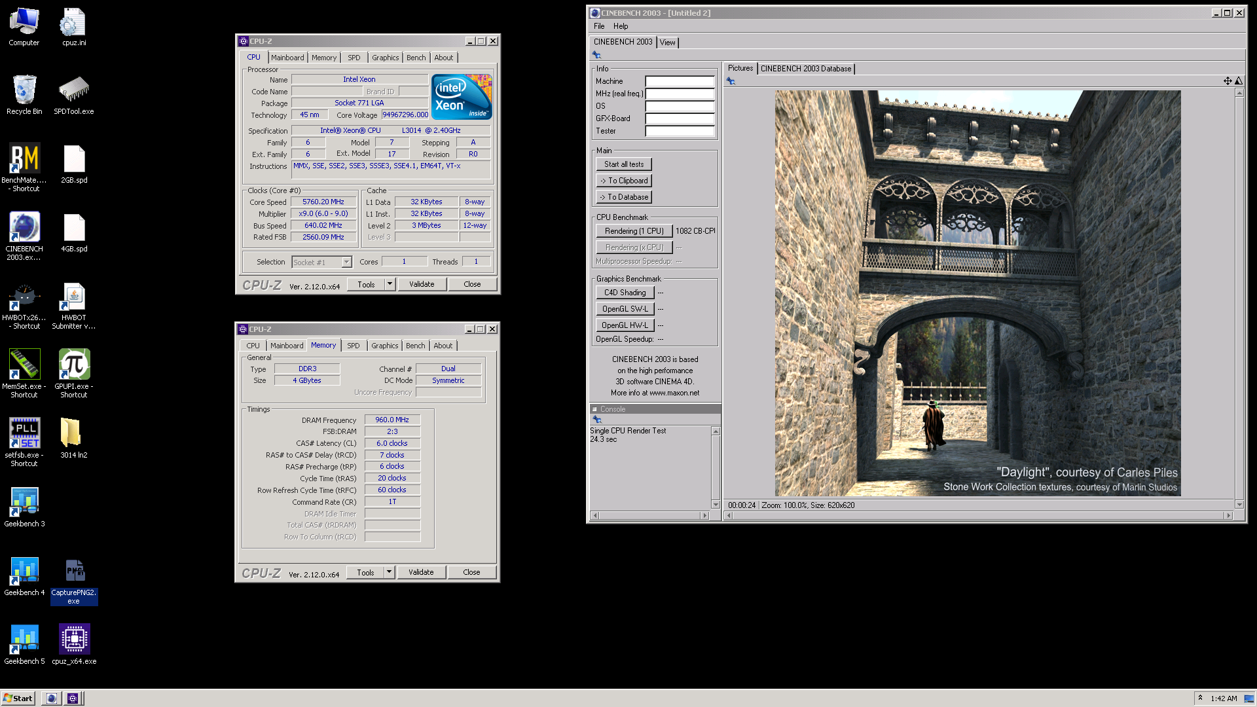Click the horizontal scrollbar under picture viewer

pos(978,516)
